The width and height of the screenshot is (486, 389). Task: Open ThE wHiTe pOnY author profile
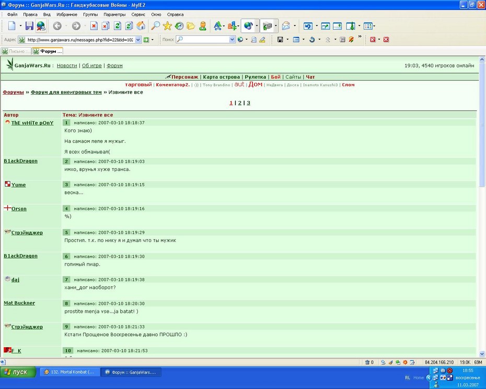(x=32, y=123)
